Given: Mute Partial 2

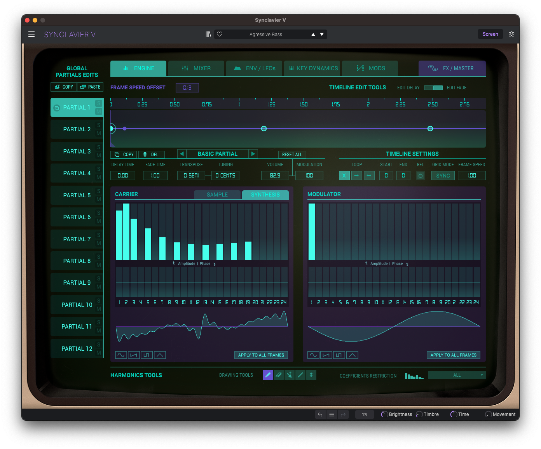Looking at the screenshot, I should (99, 133).
